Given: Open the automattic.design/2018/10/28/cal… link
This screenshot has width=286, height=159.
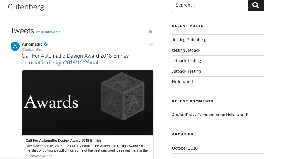Looking at the screenshot, I should [62, 63].
